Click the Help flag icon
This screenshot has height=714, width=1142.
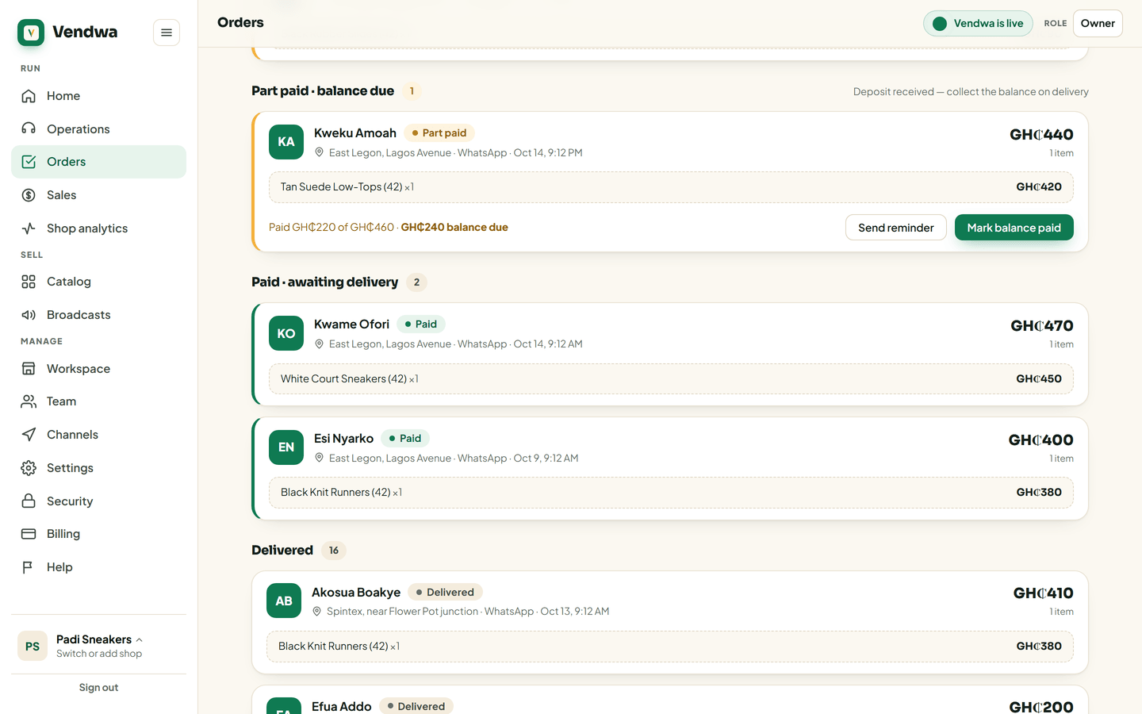tap(29, 567)
